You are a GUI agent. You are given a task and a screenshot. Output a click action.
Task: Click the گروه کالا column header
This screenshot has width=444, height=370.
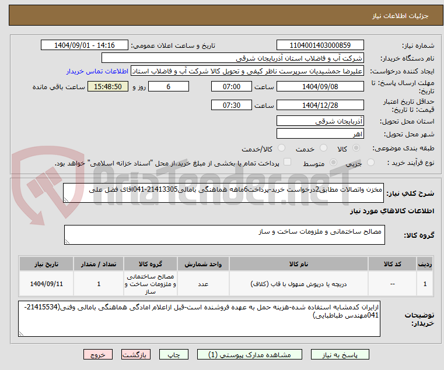point(151,264)
